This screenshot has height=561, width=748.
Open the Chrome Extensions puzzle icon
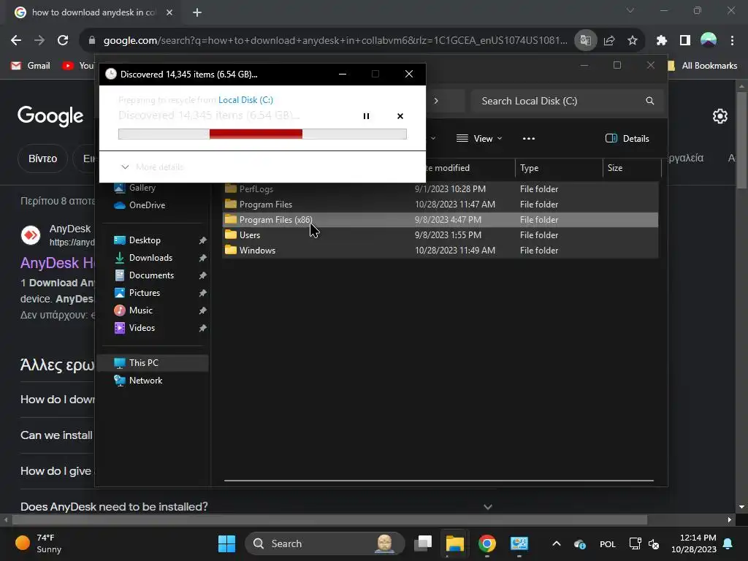[661, 41]
